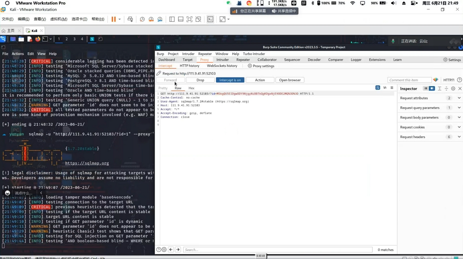The width and height of the screenshot is (463, 259).
Task: Open the snapshot manager icon
Action: click(x=160, y=19)
